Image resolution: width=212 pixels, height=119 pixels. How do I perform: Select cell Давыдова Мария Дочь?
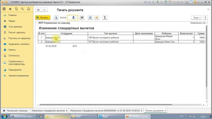click(167, 37)
